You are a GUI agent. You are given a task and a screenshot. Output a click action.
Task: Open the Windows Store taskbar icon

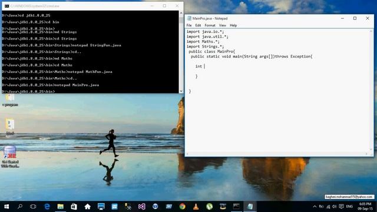tap(74, 207)
